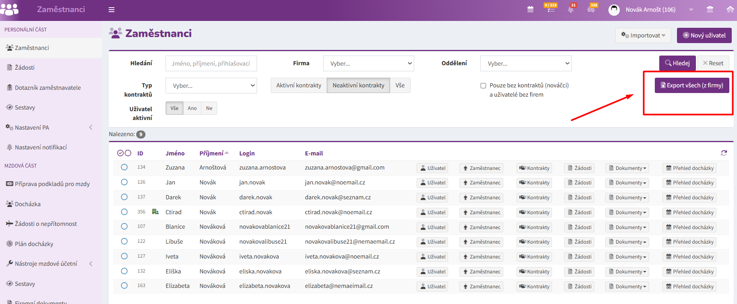The width and height of the screenshot is (737, 304).
Task: Select the row circle for Elizabeta Nováková
Action: [x=124, y=285]
